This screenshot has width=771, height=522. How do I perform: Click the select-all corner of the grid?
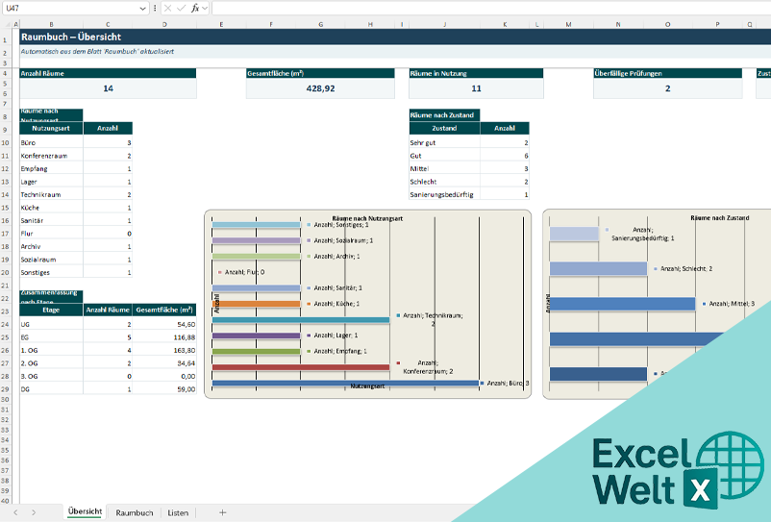(6, 24)
